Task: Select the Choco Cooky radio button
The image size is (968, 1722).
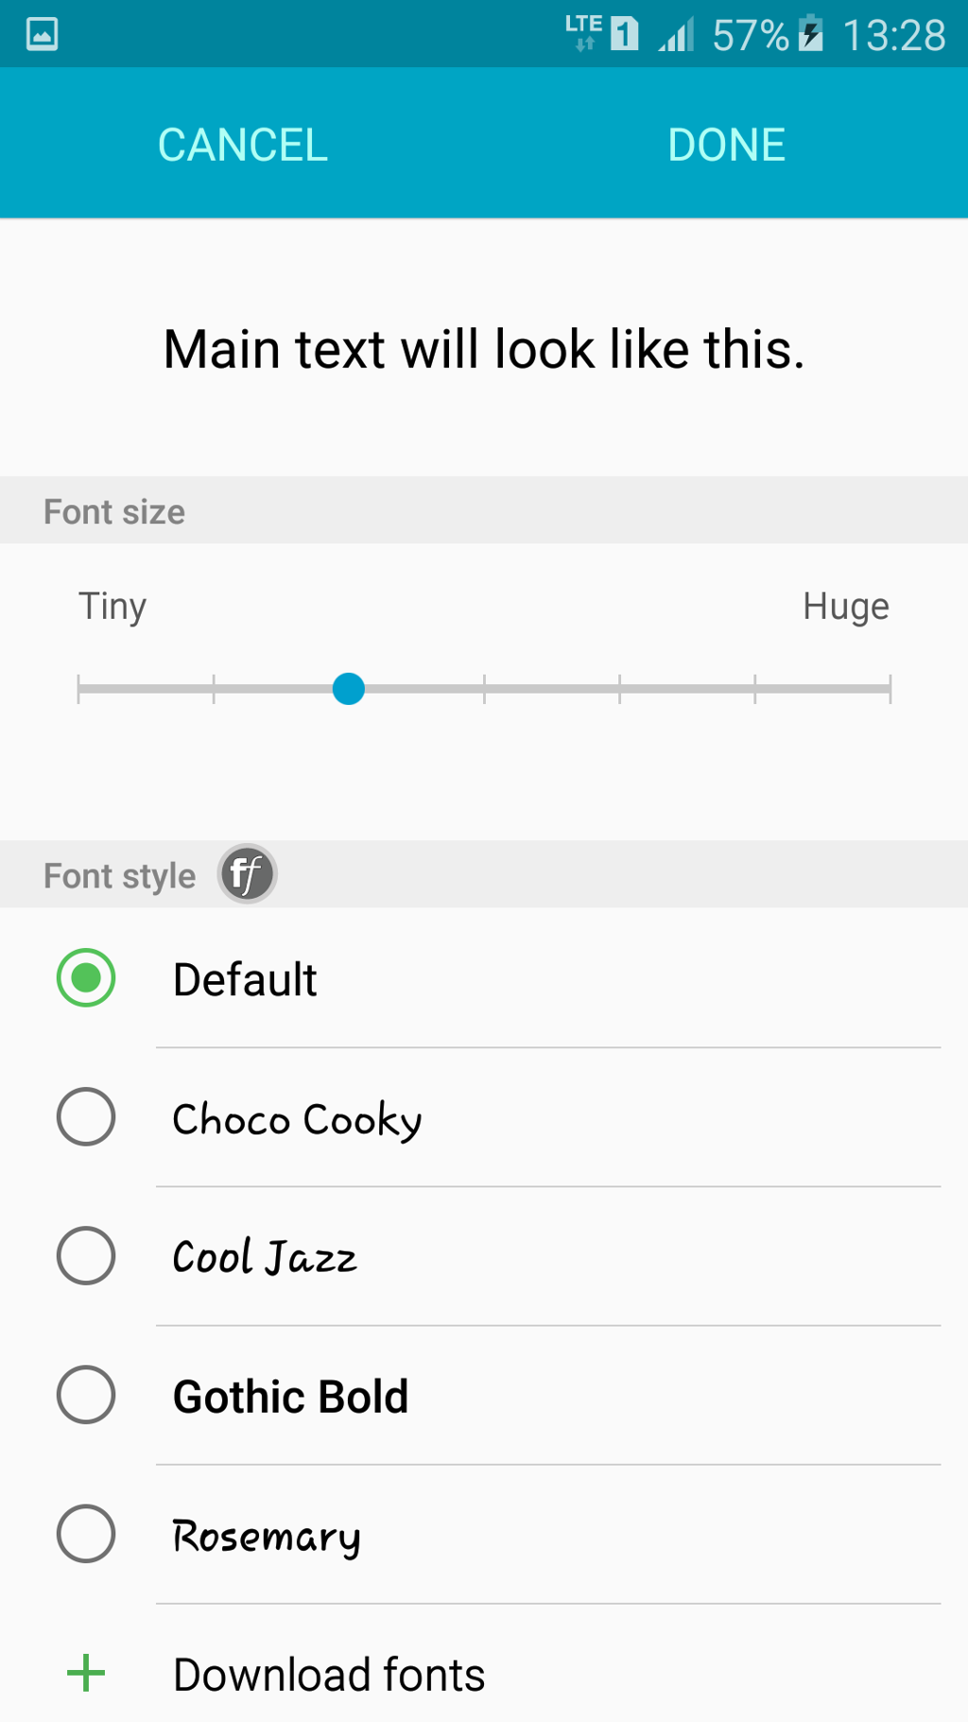Action: 86,1116
